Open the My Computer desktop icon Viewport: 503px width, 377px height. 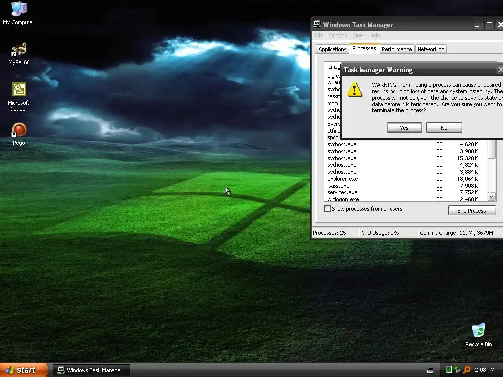(19, 13)
